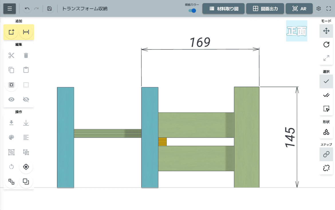Switch to rotate mode
This screenshot has height=210, width=335.
tap(326, 45)
